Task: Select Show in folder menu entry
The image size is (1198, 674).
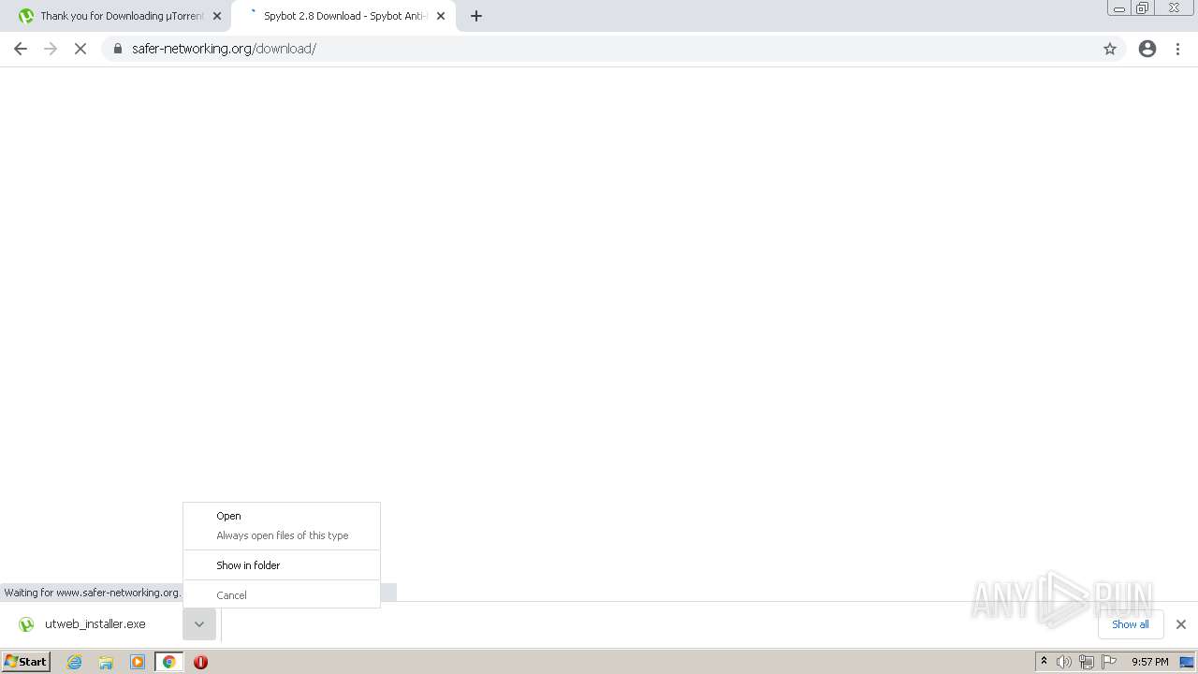Action: tap(282, 565)
